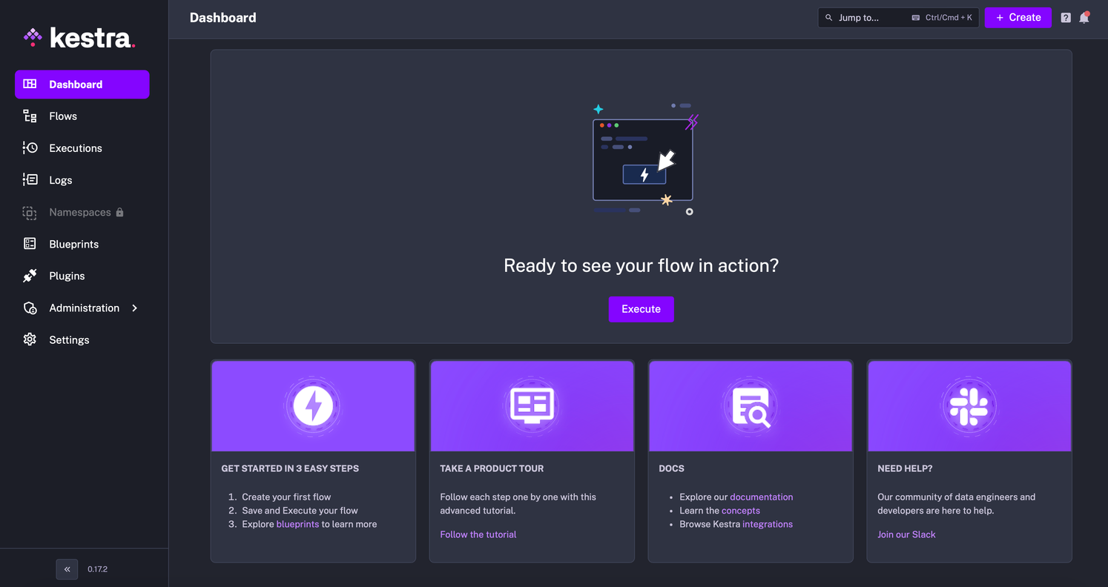The width and height of the screenshot is (1108, 587).
Task: Open the Plugins menu item
Action: click(x=82, y=276)
